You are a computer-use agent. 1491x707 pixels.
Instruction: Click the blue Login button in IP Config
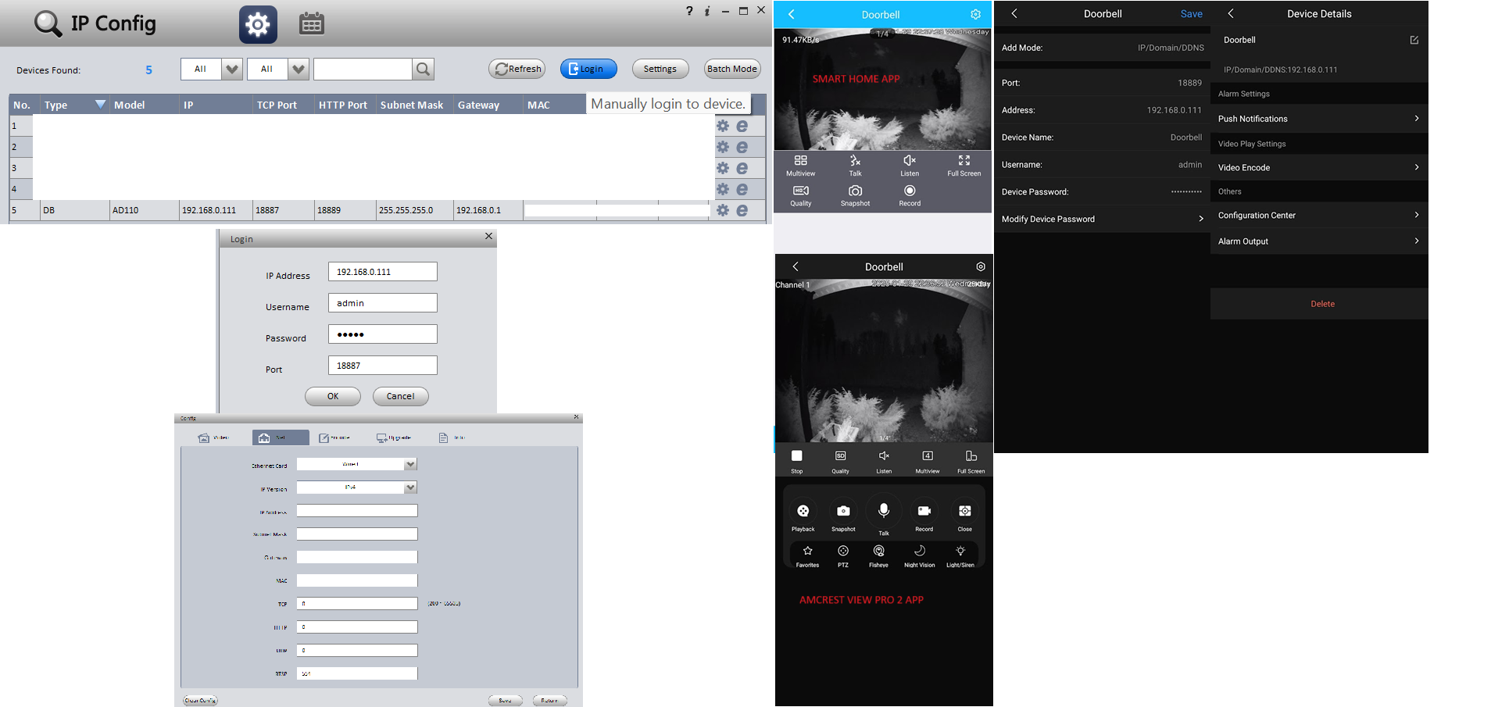(588, 69)
